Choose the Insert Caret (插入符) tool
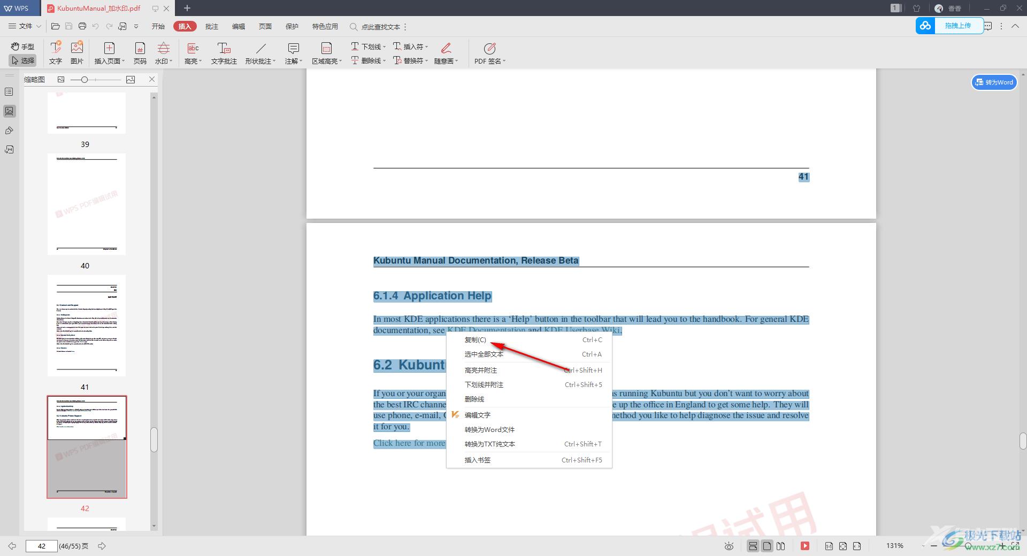This screenshot has width=1027, height=556. 411,47
